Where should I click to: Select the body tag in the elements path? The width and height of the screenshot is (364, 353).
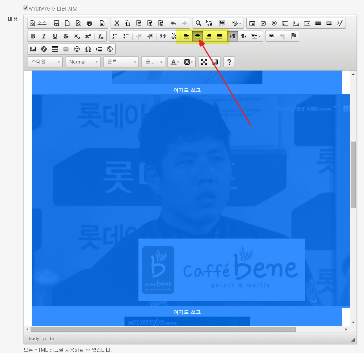[x=34, y=338]
